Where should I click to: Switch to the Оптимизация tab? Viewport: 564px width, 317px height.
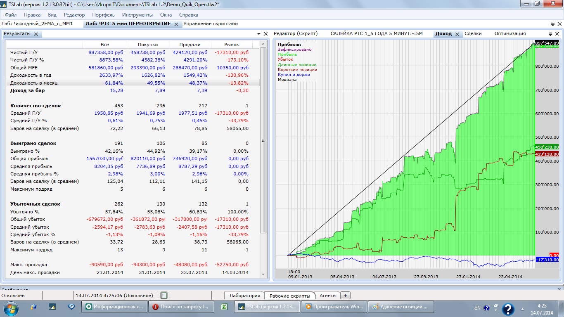point(510,34)
